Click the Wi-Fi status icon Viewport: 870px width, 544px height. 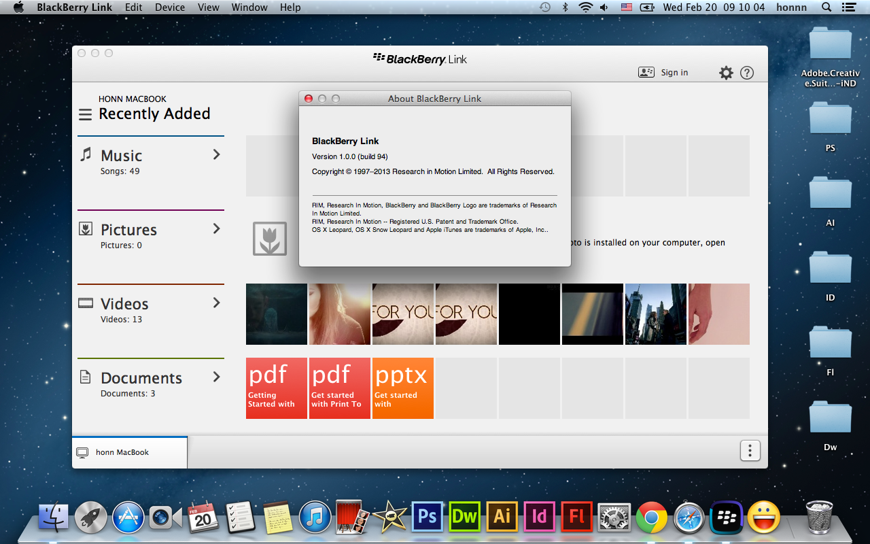click(586, 7)
